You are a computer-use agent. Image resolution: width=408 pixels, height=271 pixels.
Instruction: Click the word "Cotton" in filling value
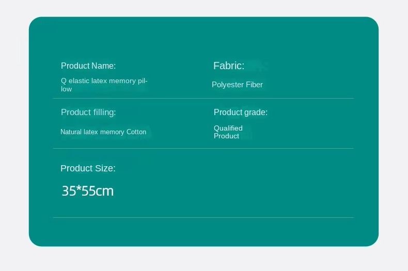point(136,132)
